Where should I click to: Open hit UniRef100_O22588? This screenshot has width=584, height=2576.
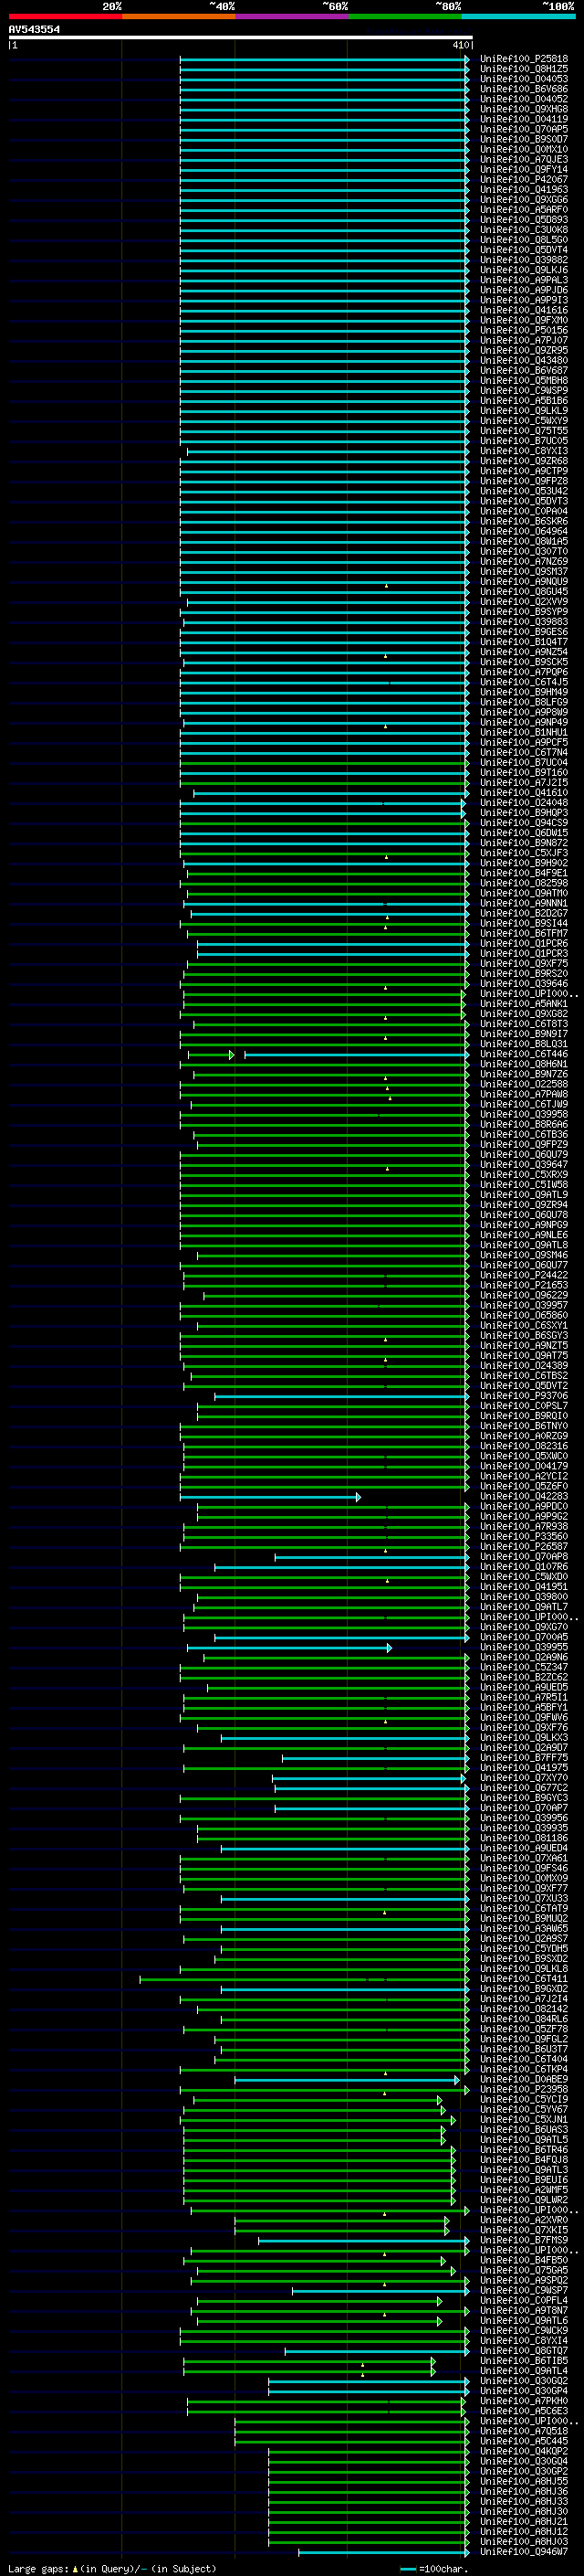(x=524, y=1084)
